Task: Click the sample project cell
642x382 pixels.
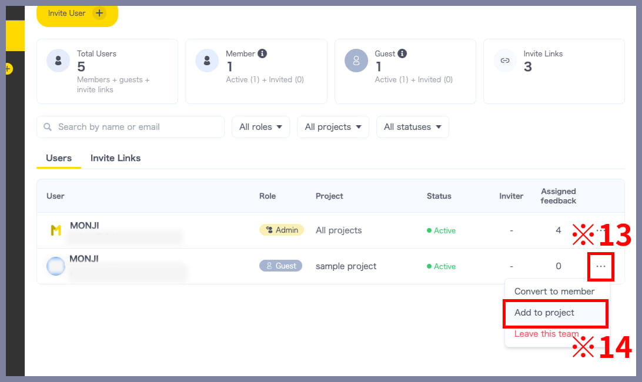Action: [x=346, y=266]
